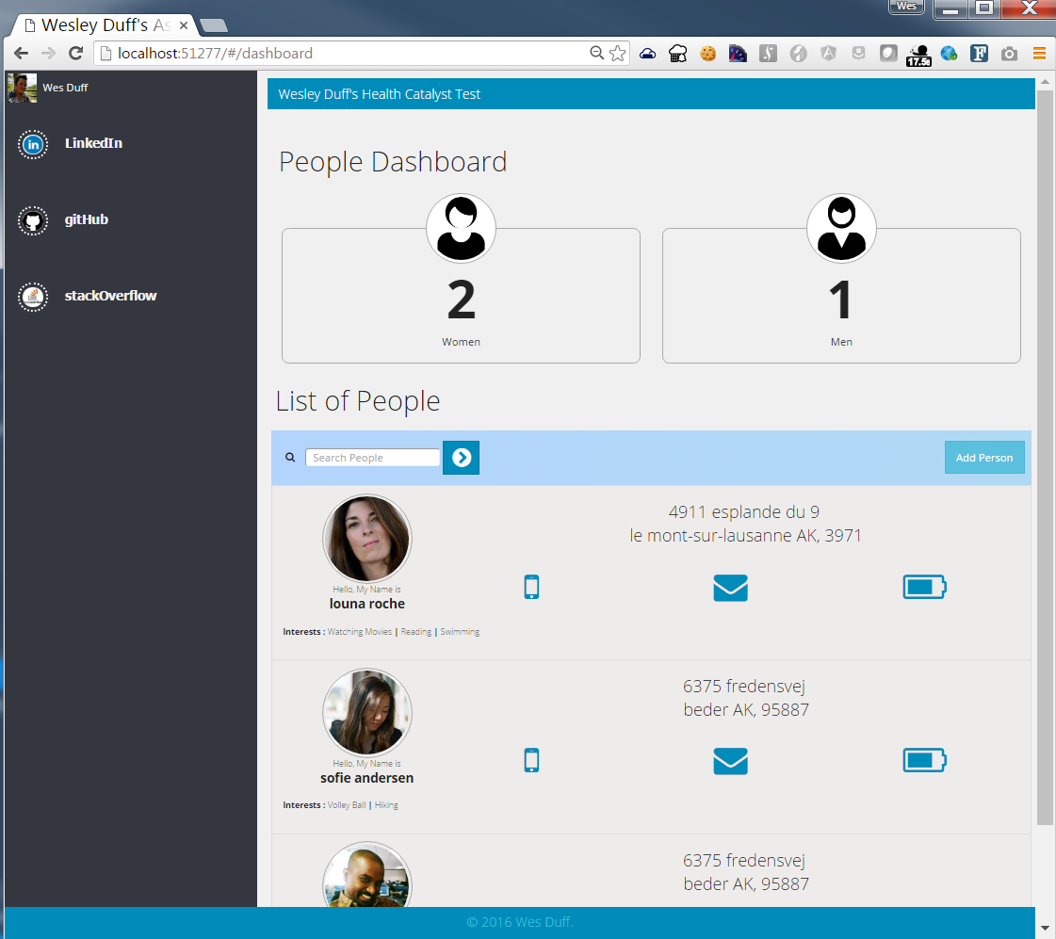1056x939 pixels.
Task: Focus the Search People input field
Action: click(372, 458)
